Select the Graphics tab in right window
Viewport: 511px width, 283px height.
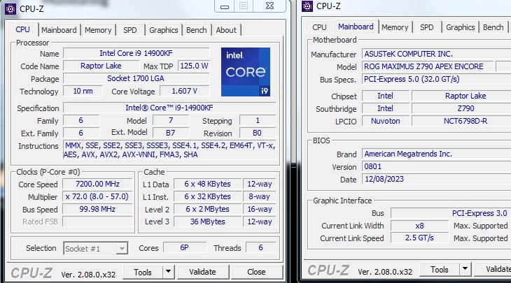click(460, 27)
